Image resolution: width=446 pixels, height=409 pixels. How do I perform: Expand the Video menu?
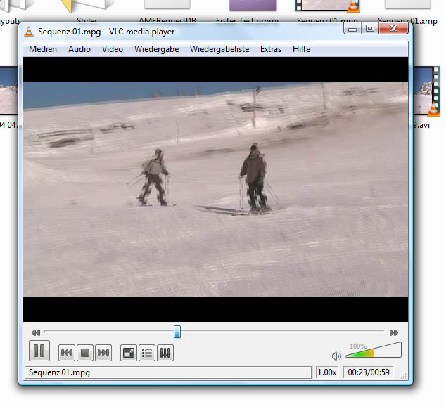(112, 49)
